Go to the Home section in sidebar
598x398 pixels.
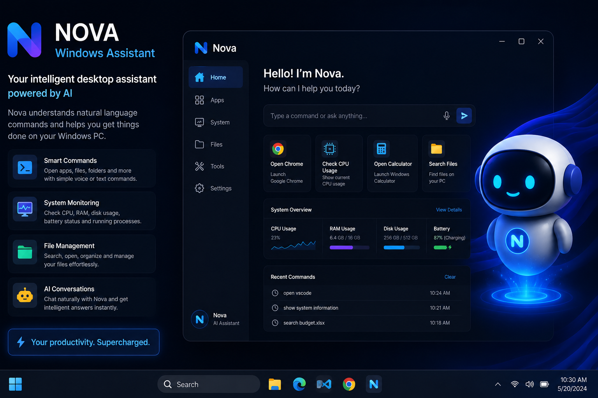(x=216, y=77)
